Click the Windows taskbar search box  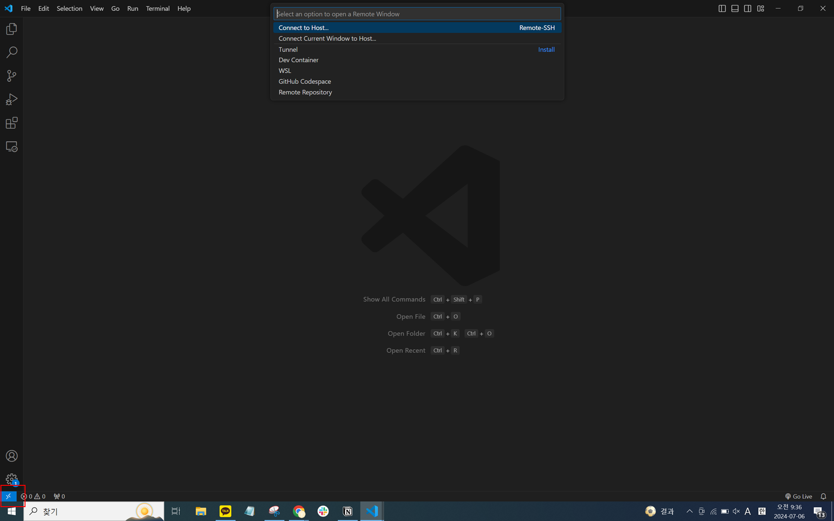coord(94,511)
